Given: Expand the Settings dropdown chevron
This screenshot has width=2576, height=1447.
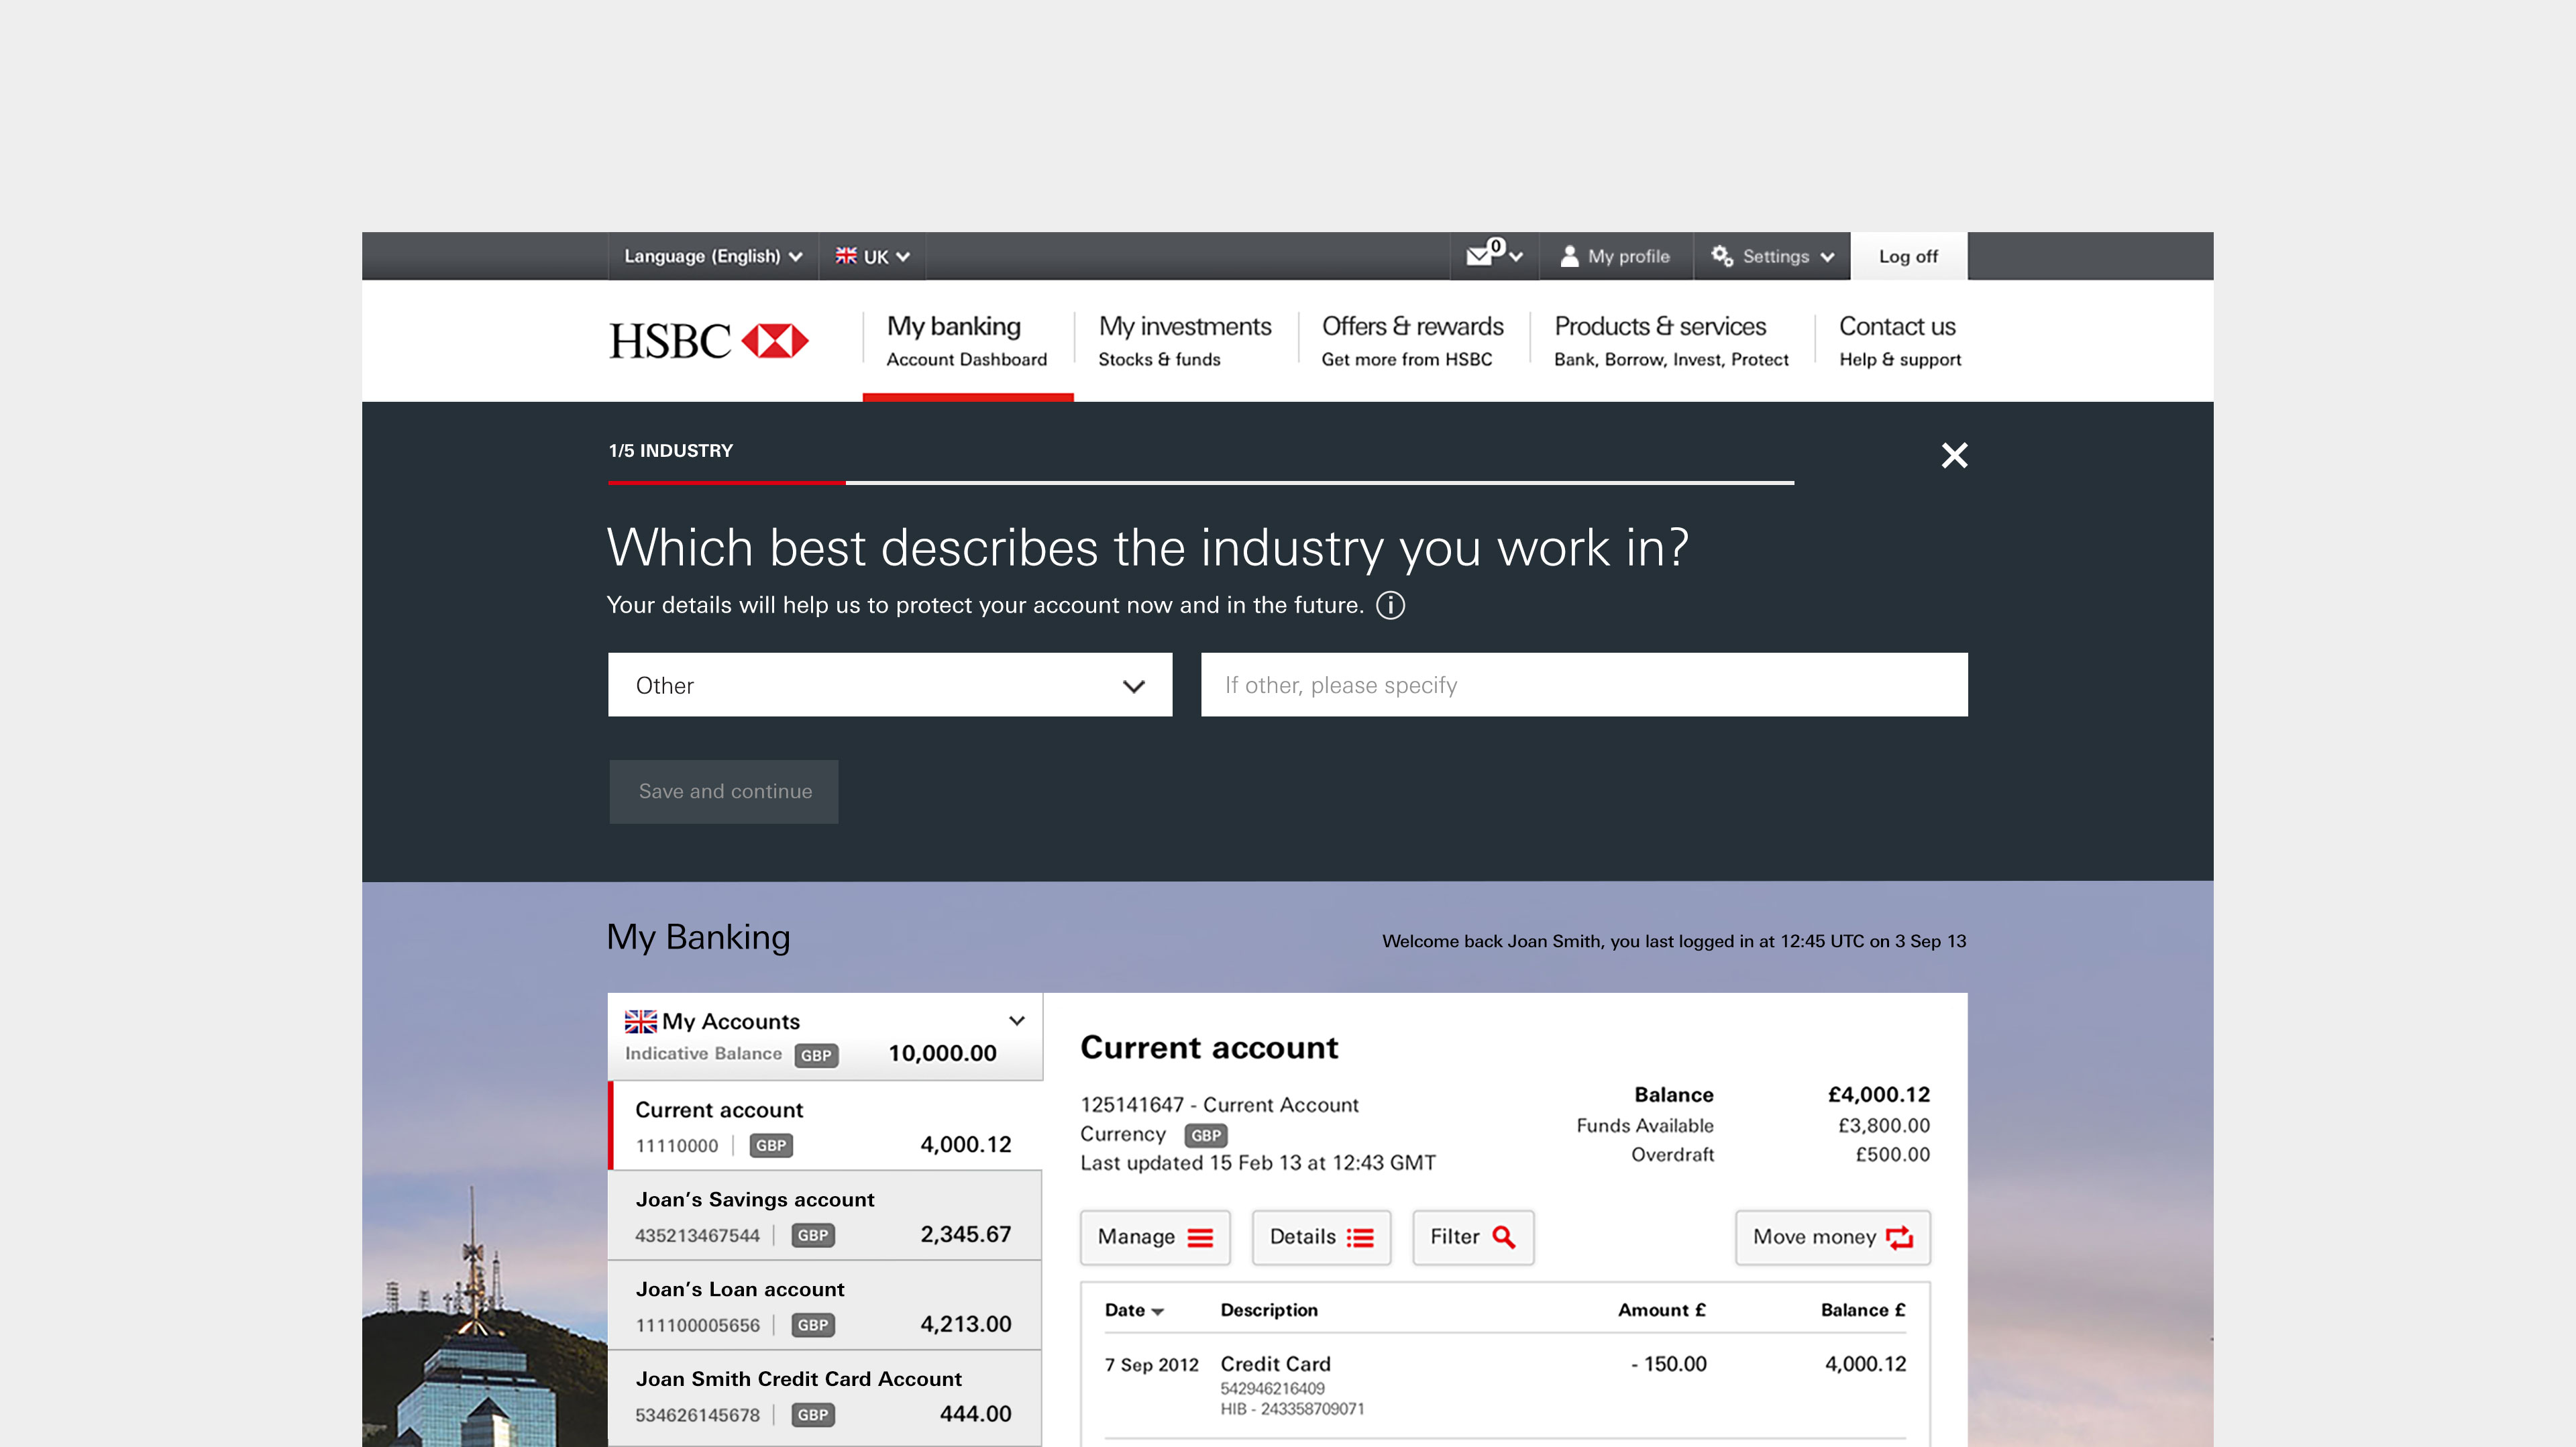Looking at the screenshot, I should tap(1827, 257).
